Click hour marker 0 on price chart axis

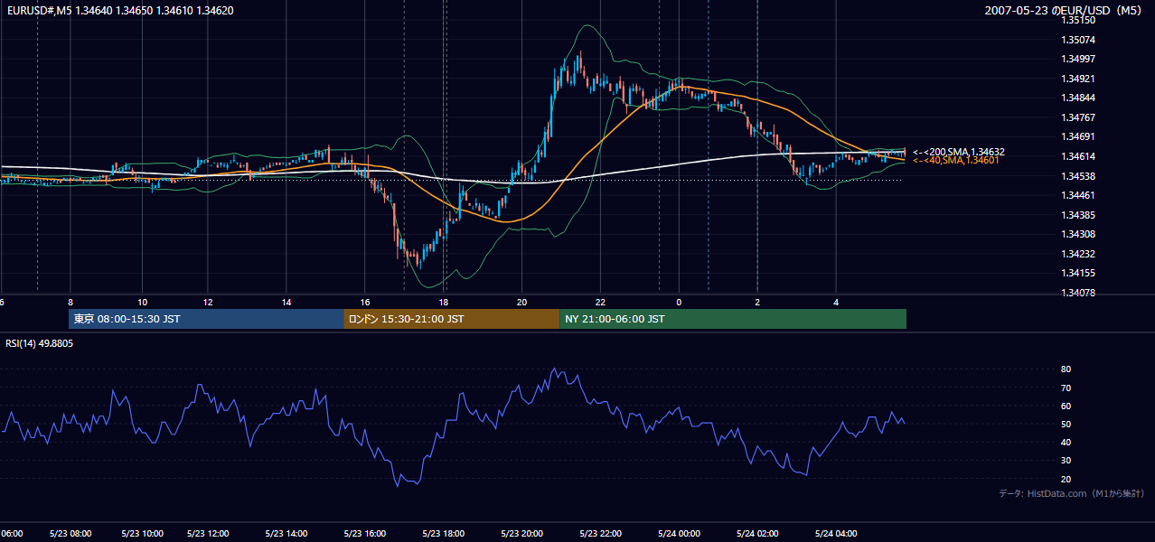pos(679,302)
